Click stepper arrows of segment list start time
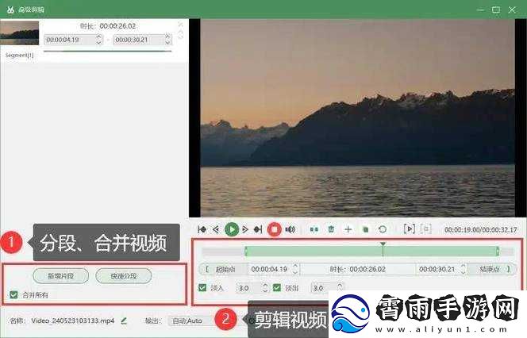 98,40
